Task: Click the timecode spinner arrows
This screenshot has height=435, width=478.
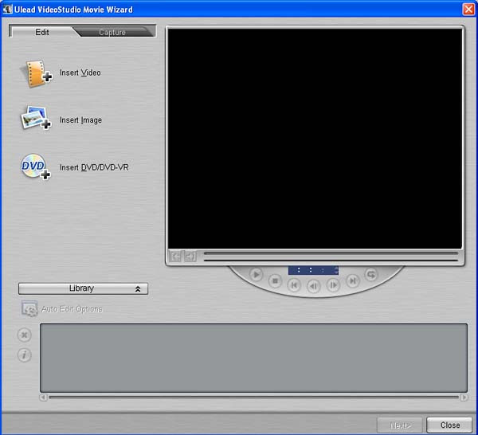Action: (336, 270)
